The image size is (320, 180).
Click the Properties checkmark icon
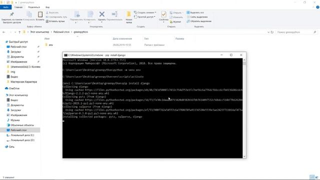point(163,14)
